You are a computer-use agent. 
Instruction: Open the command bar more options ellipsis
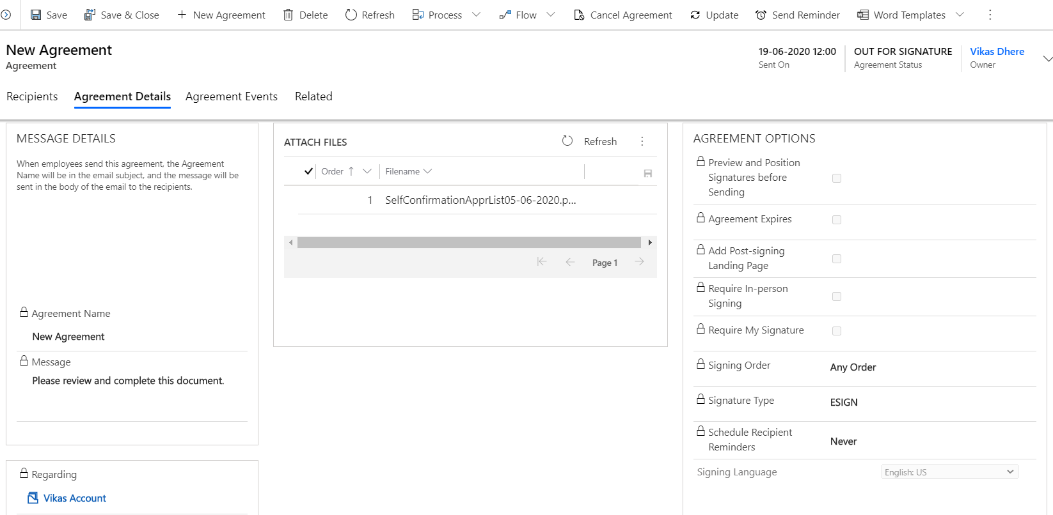[990, 15]
